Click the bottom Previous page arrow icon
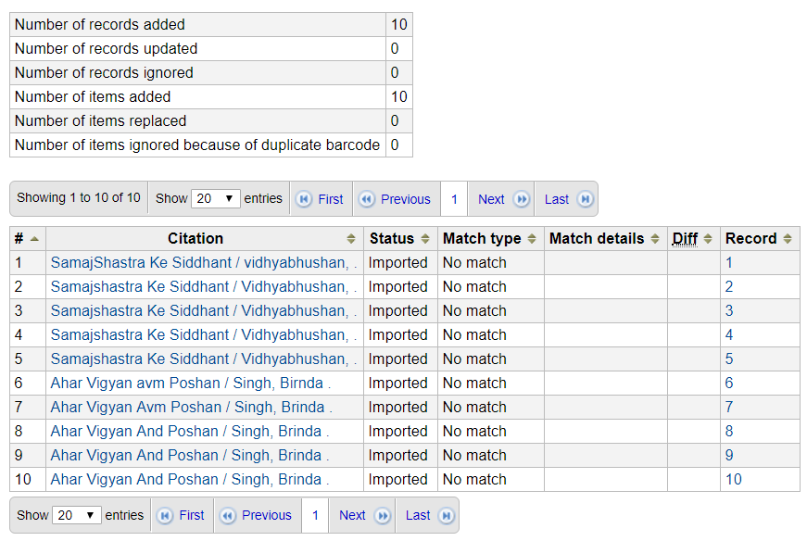This screenshot has width=807, height=541. tap(228, 515)
